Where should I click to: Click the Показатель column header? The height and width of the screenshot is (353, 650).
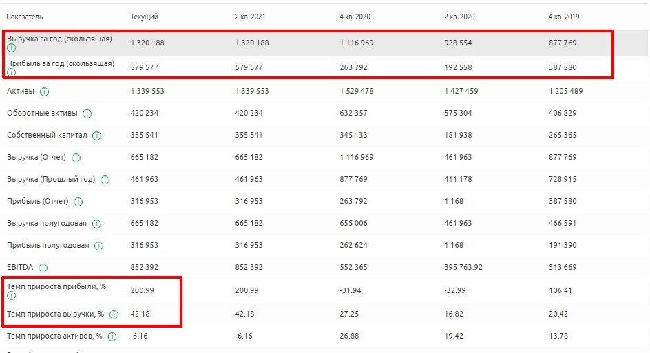pyautogui.click(x=25, y=16)
